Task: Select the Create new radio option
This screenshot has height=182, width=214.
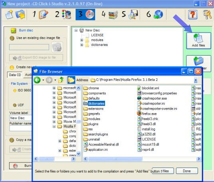Action: pyautogui.click(x=12, y=67)
